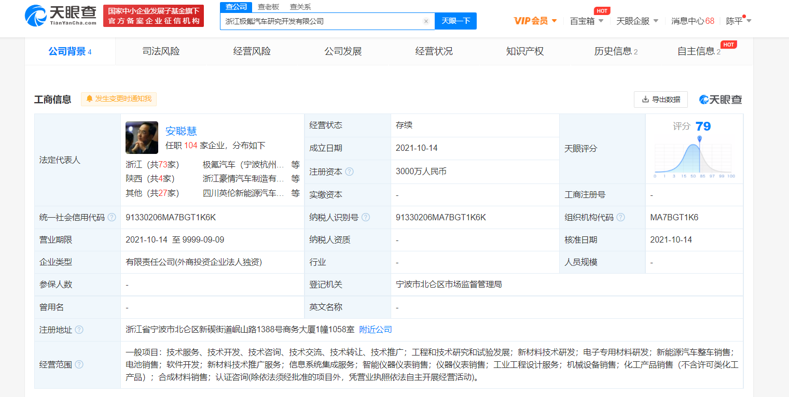Clear the search box with the x icon
Screen dimensions: 789x397
[x=426, y=21]
